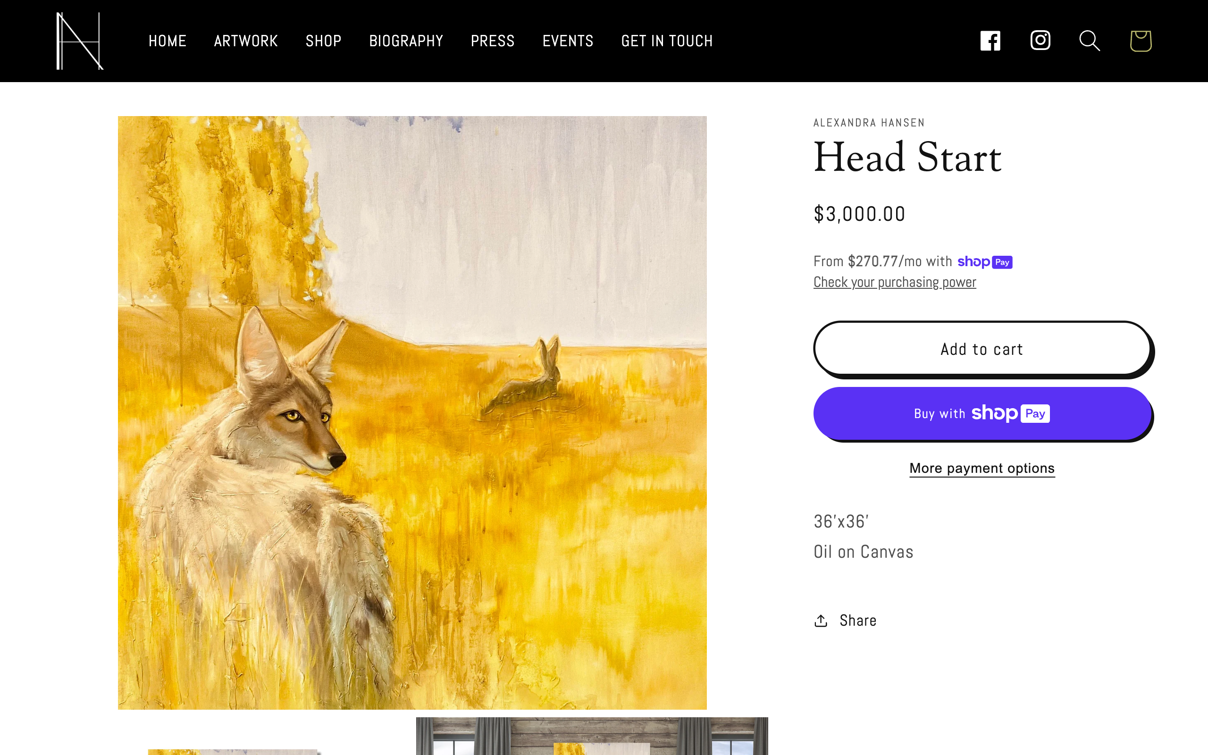Select the Shop Pay logo on purple button

click(x=1009, y=413)
